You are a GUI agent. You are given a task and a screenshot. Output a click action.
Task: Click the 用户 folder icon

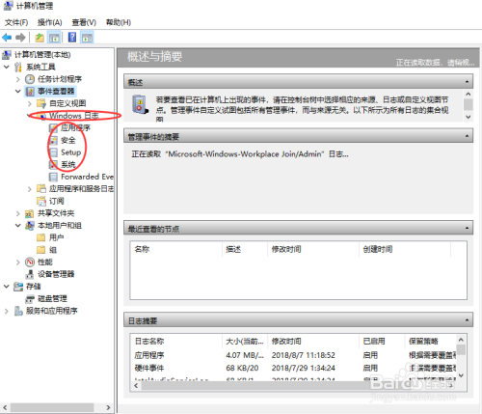[41, 237]
